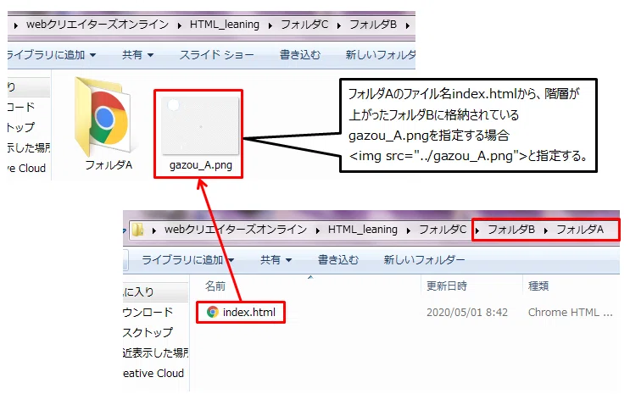The image size is (630, 394).
Task: Click フォルダB breadcrumb in upper window
Action: [x=373, y=25]
